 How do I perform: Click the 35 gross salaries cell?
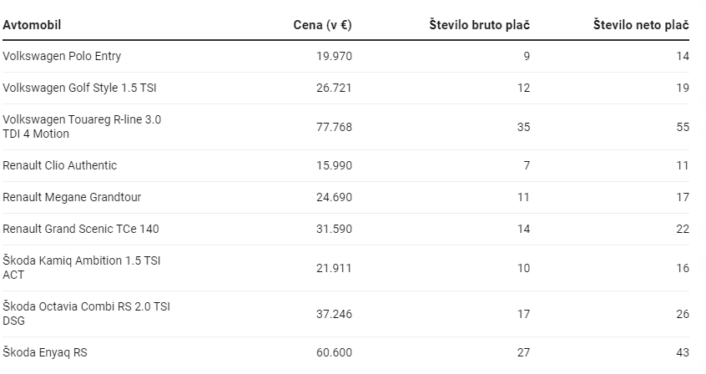523,127
